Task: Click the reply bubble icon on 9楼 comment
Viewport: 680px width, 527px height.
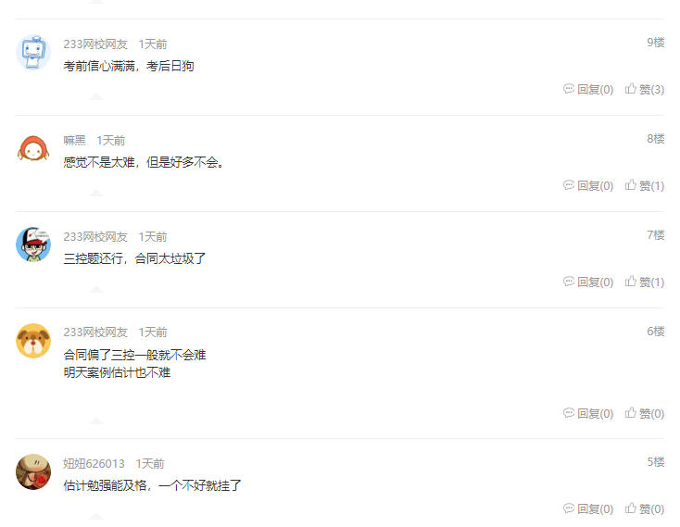Action: pos(569,89)
